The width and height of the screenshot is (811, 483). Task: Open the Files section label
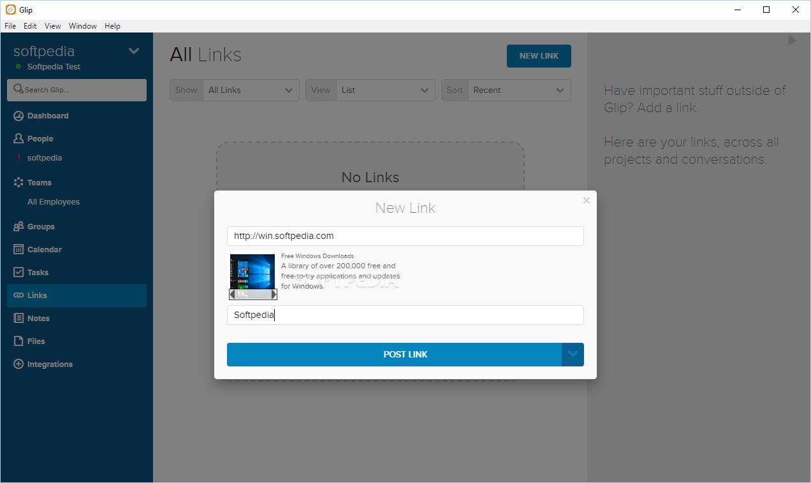click(x=36, y=341)
